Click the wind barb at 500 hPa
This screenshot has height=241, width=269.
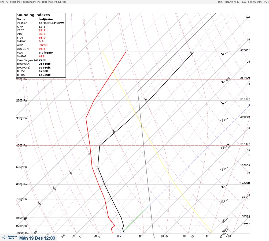click(224, 169)
